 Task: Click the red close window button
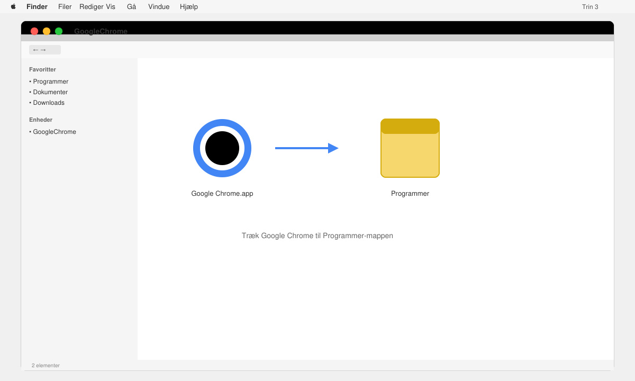click(x=34, y=31)
